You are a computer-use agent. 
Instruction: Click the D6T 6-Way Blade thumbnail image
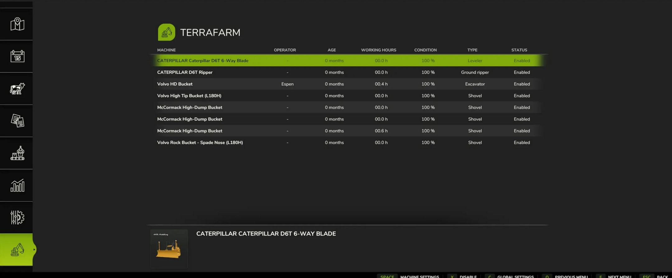coord(169,249)
